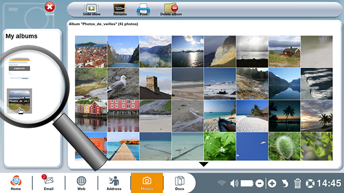Close the photo album view

pos(50,9)
